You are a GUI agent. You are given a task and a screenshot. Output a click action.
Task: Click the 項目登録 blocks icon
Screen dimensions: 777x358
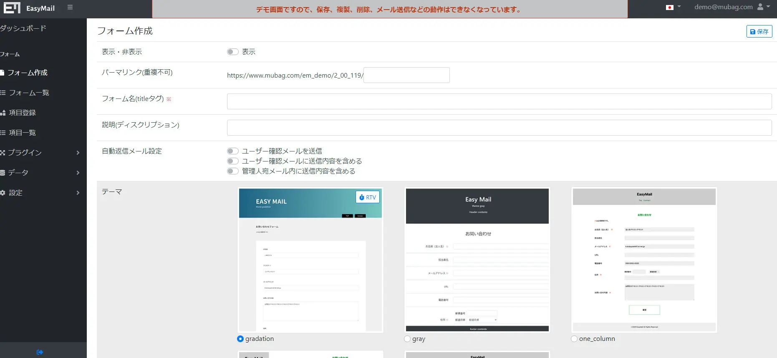[x=3, y=113]
